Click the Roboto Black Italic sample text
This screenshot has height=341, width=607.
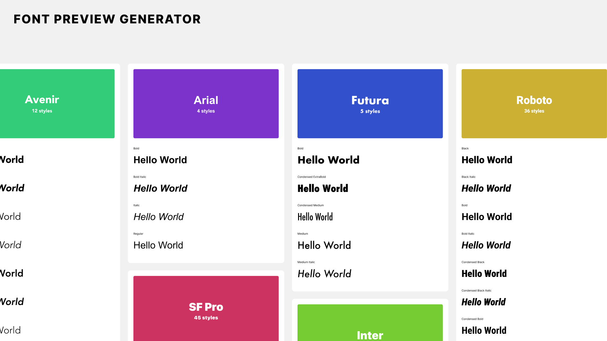[486, 188]
